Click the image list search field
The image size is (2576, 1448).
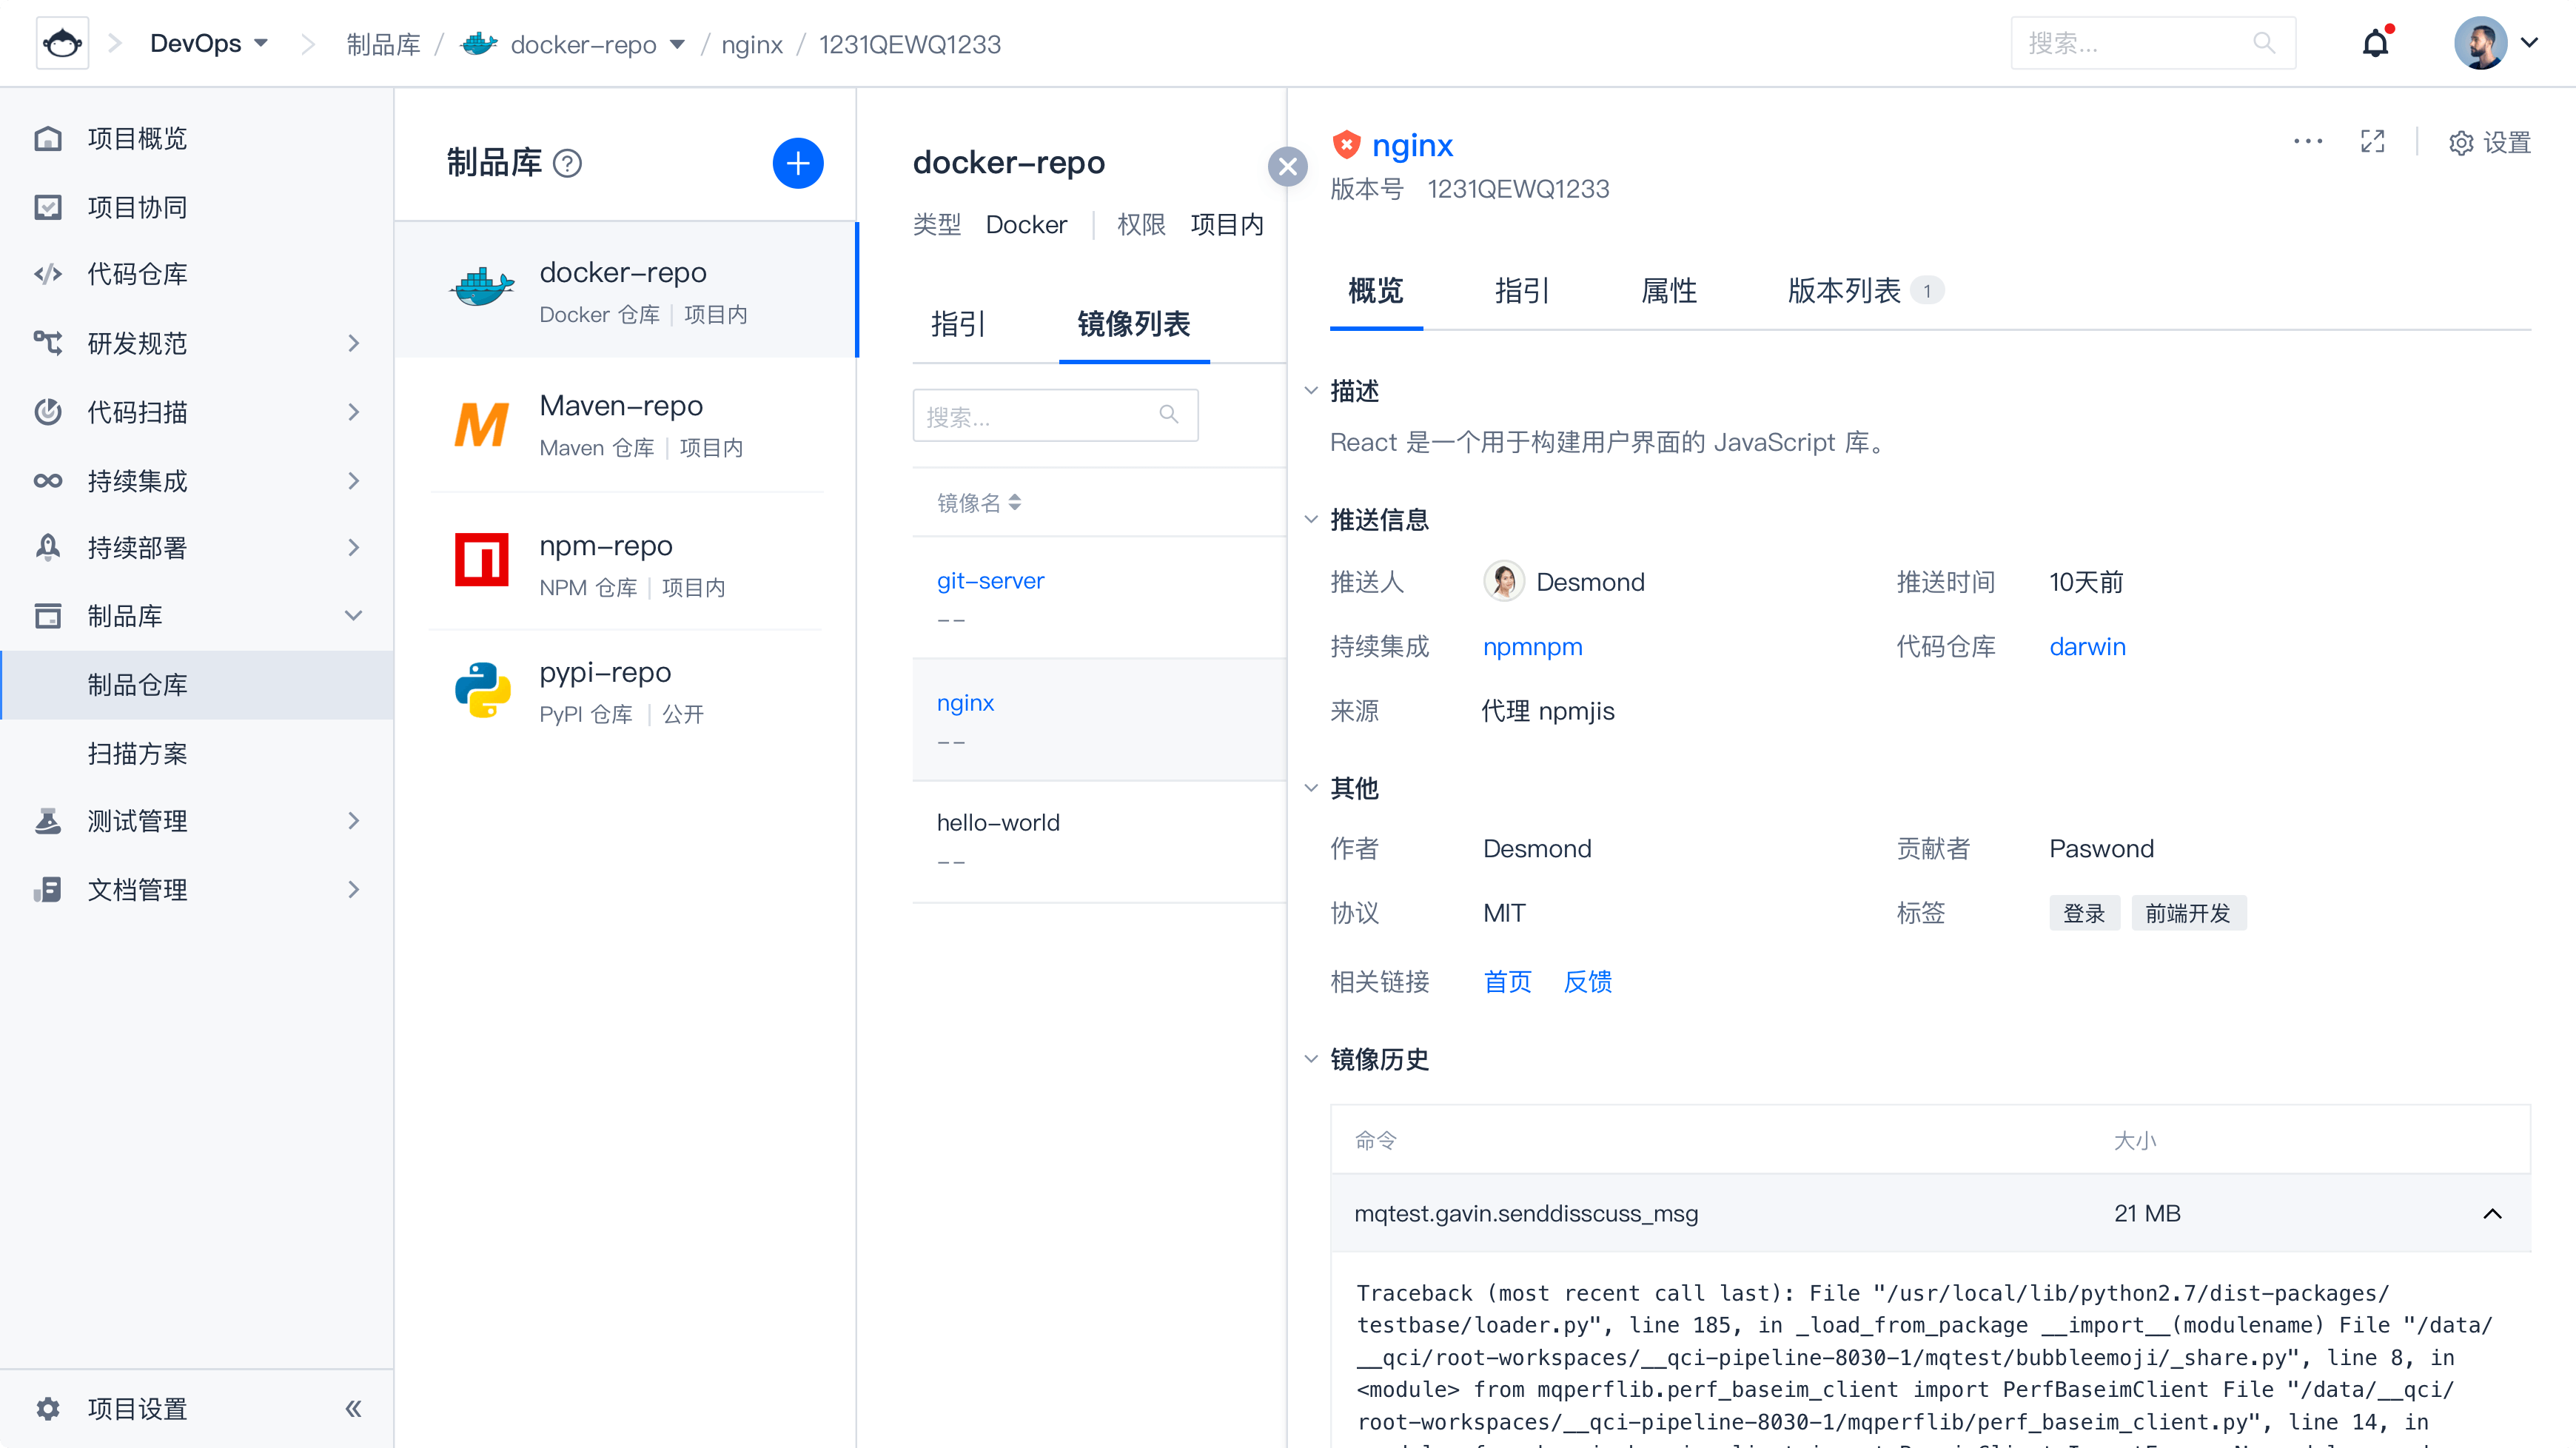[x=1040, y=416]
